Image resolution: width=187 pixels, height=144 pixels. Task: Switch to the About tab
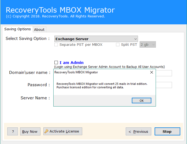[x=39, y=29]
